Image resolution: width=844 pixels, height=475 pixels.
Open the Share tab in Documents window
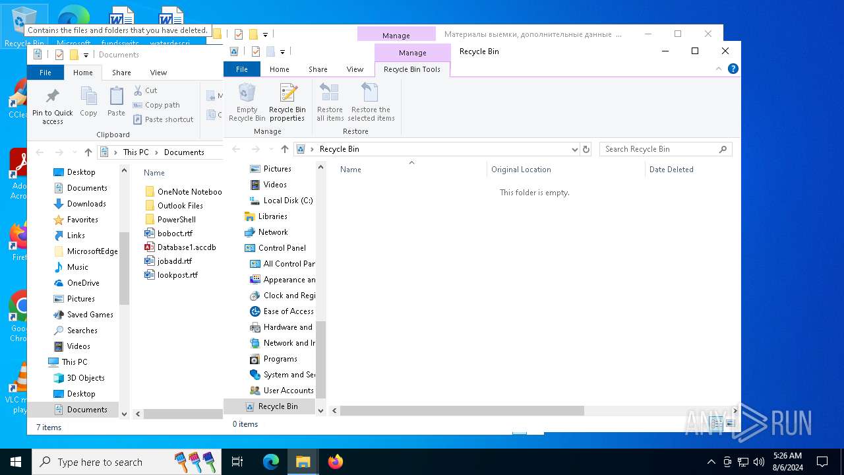click(x=121, y=73)
